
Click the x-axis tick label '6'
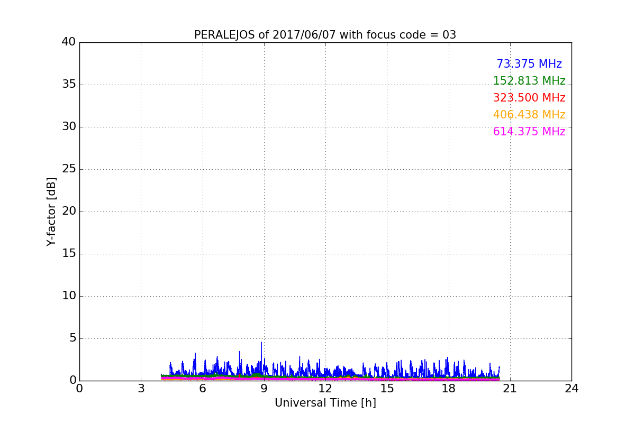coord(202,388)
